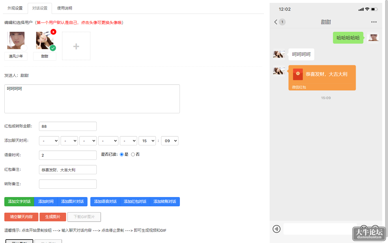Image resolution: width=388 pixels, height=243 pixels.
Task: Click the 语音时间 input field
Action: [x=68, y=155]
